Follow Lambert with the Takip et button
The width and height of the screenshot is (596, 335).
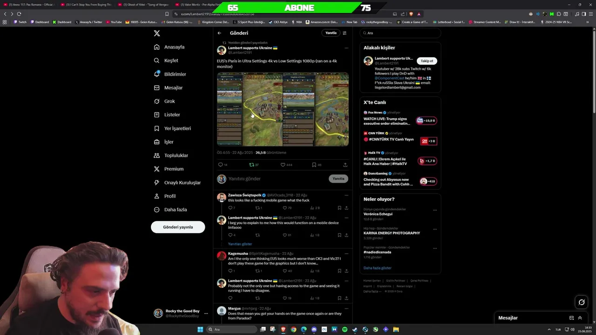(x=427, y=61)
